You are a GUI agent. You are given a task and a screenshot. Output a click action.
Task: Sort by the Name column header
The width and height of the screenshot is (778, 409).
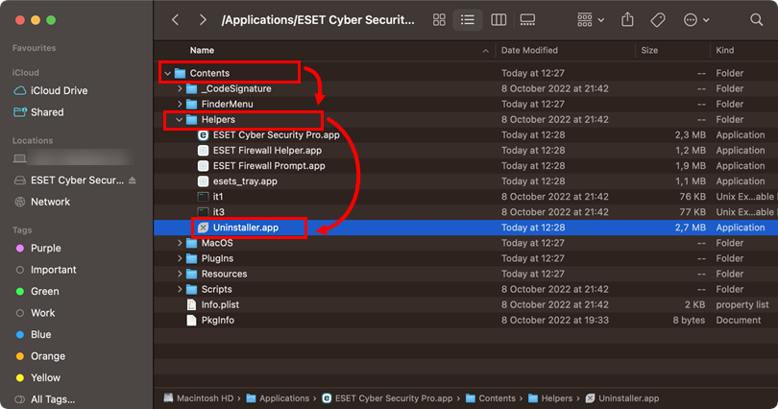(202, 50)
